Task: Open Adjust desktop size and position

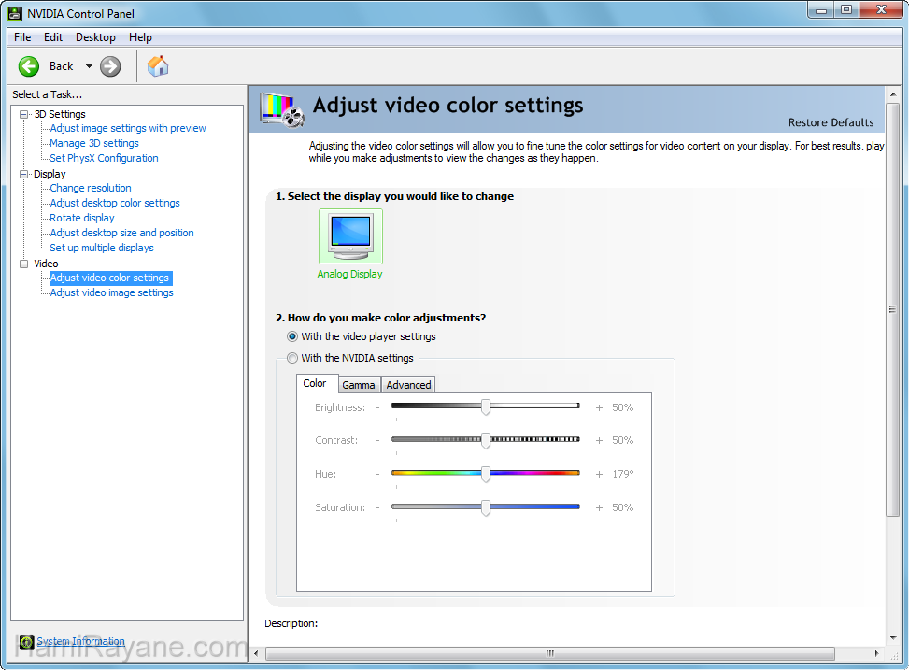Action: pyautogui.click(x=121, y=234)
